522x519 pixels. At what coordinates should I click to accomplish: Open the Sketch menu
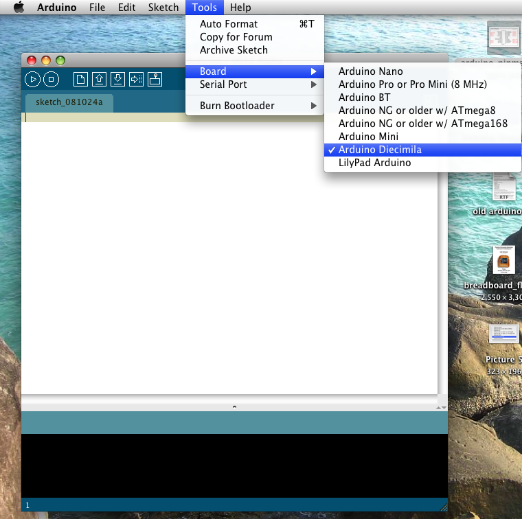pyautogui.click(x=163, y=8)
